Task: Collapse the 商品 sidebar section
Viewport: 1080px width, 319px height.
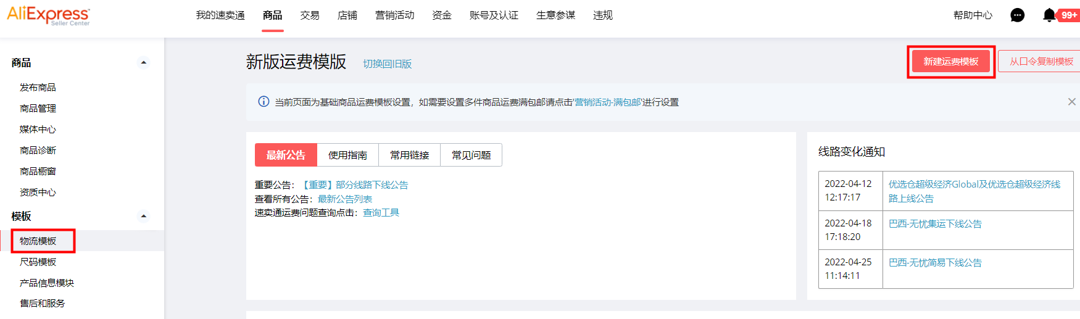Action: coord(143,62)
